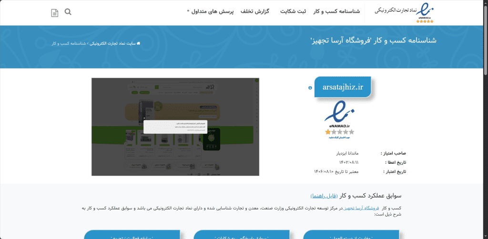
Task: Click the page title شناسنامه کسب و کار فروشگاه آرسا تجهیز
Action: click(373, 40)
